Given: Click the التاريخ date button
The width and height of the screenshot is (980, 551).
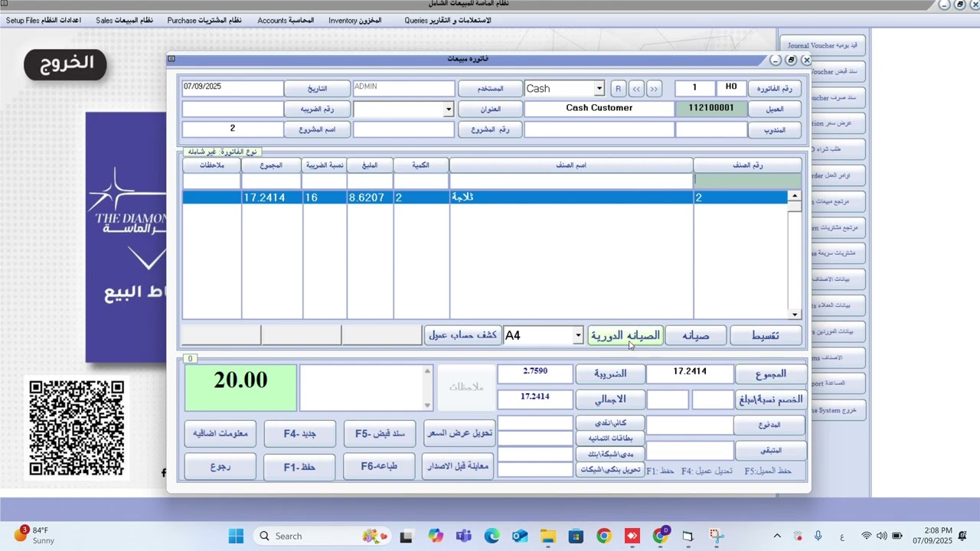Looking at the screenshot, I should [317, 89].
